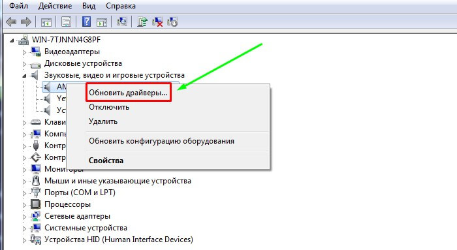The width and height of the screenshot is (457, 250).
Task: Click Scan for hardware changes toolbar icon
Action: (122, 22)
